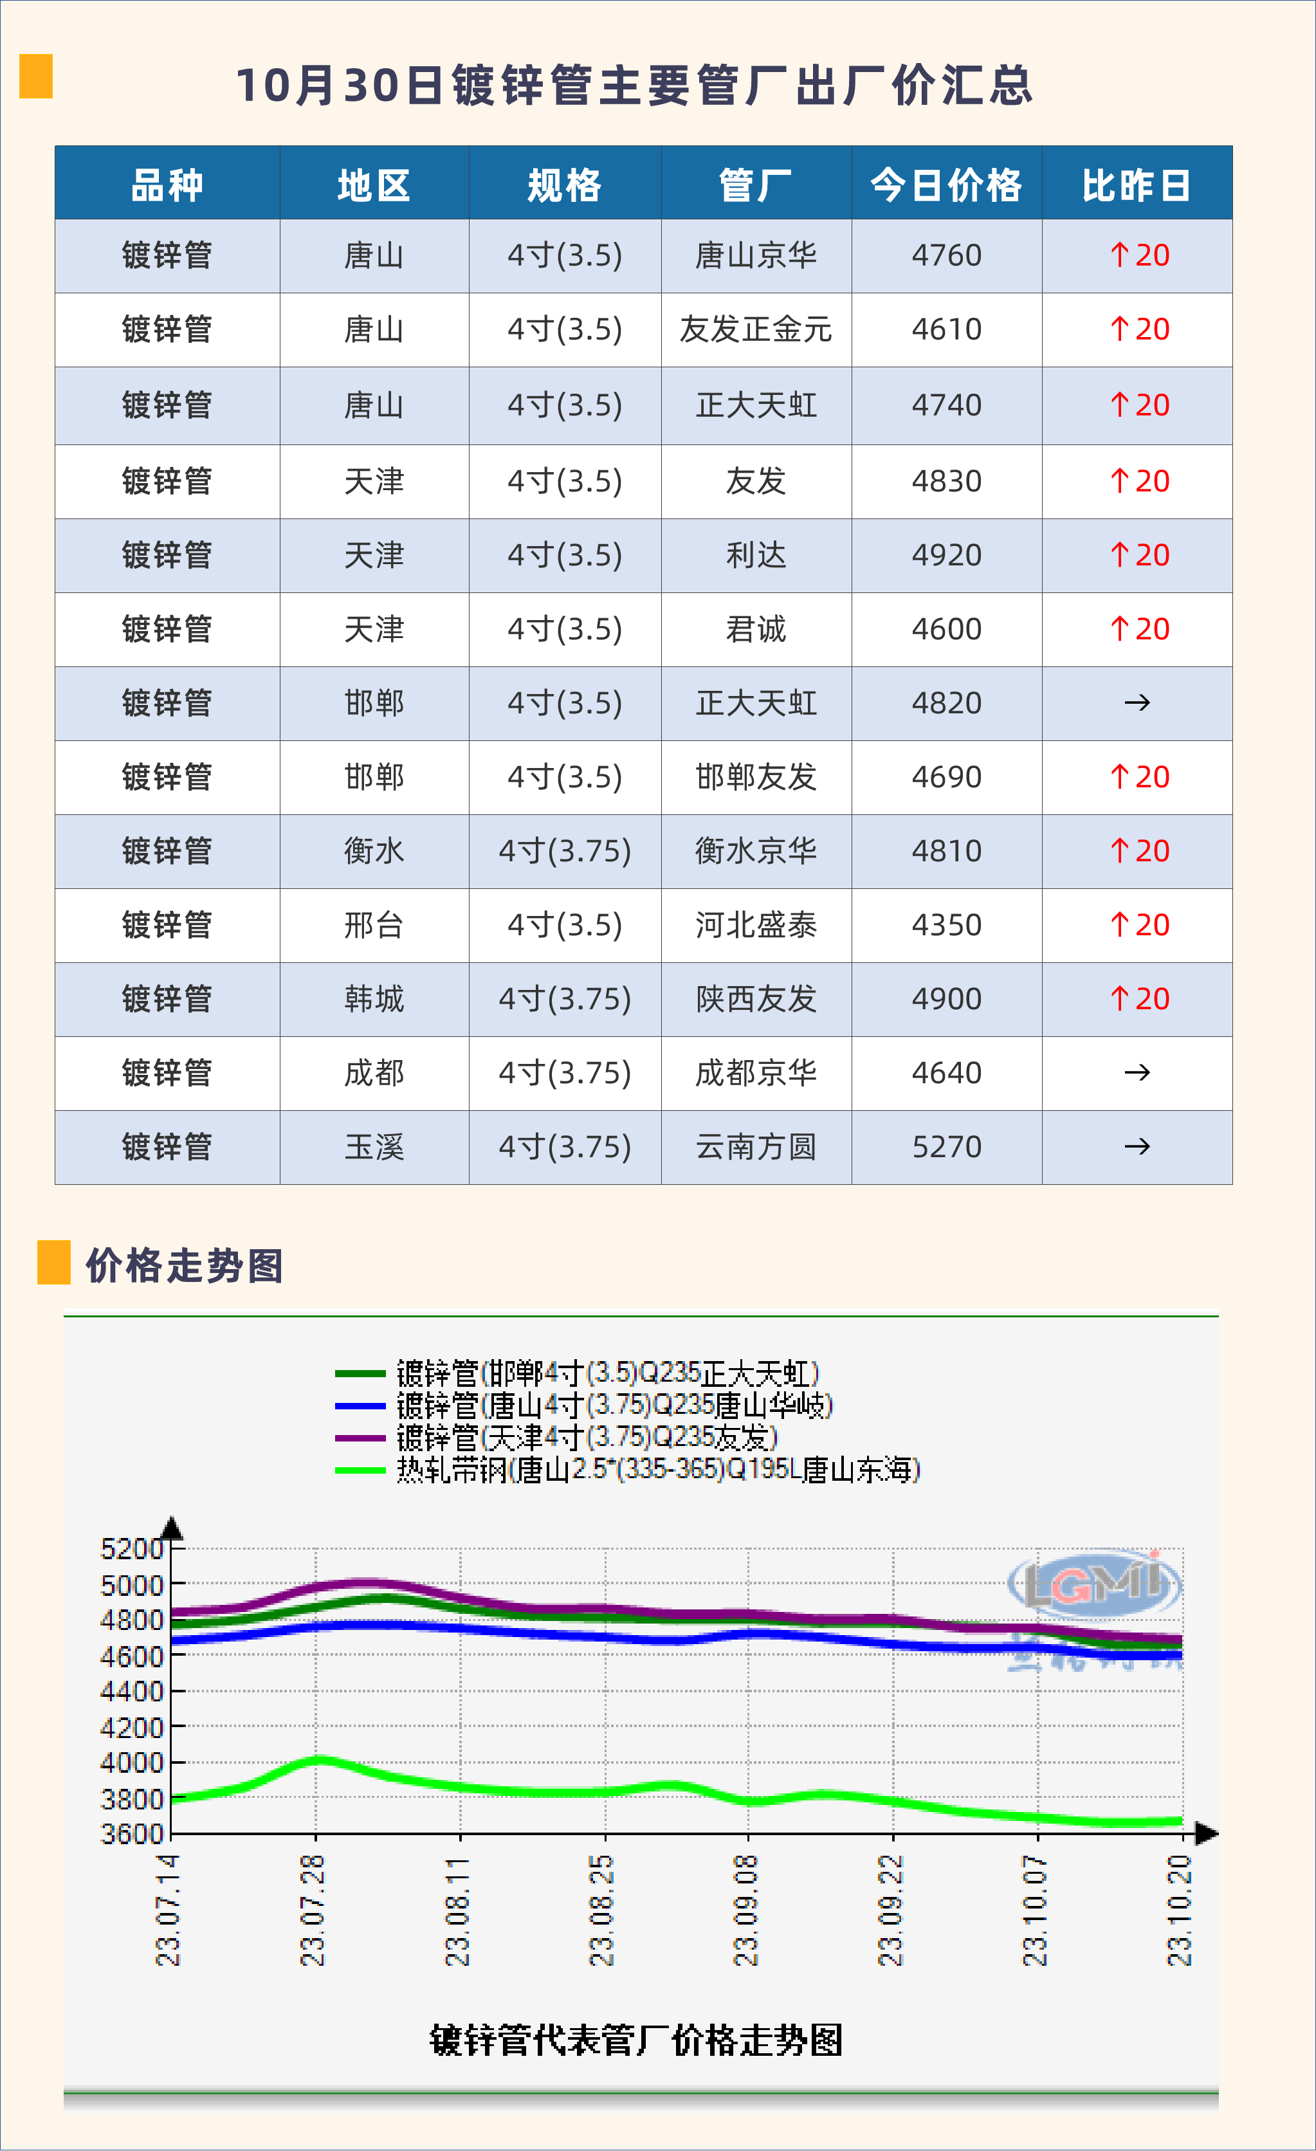Image resolution: width=1316 pixels, height=2151 pixels.
Task: Click the 比昨日 column header
Action: click(x=1137, y=185)
